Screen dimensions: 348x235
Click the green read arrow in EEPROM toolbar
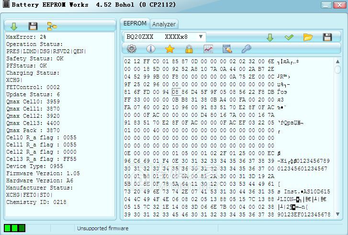(270, 37)
